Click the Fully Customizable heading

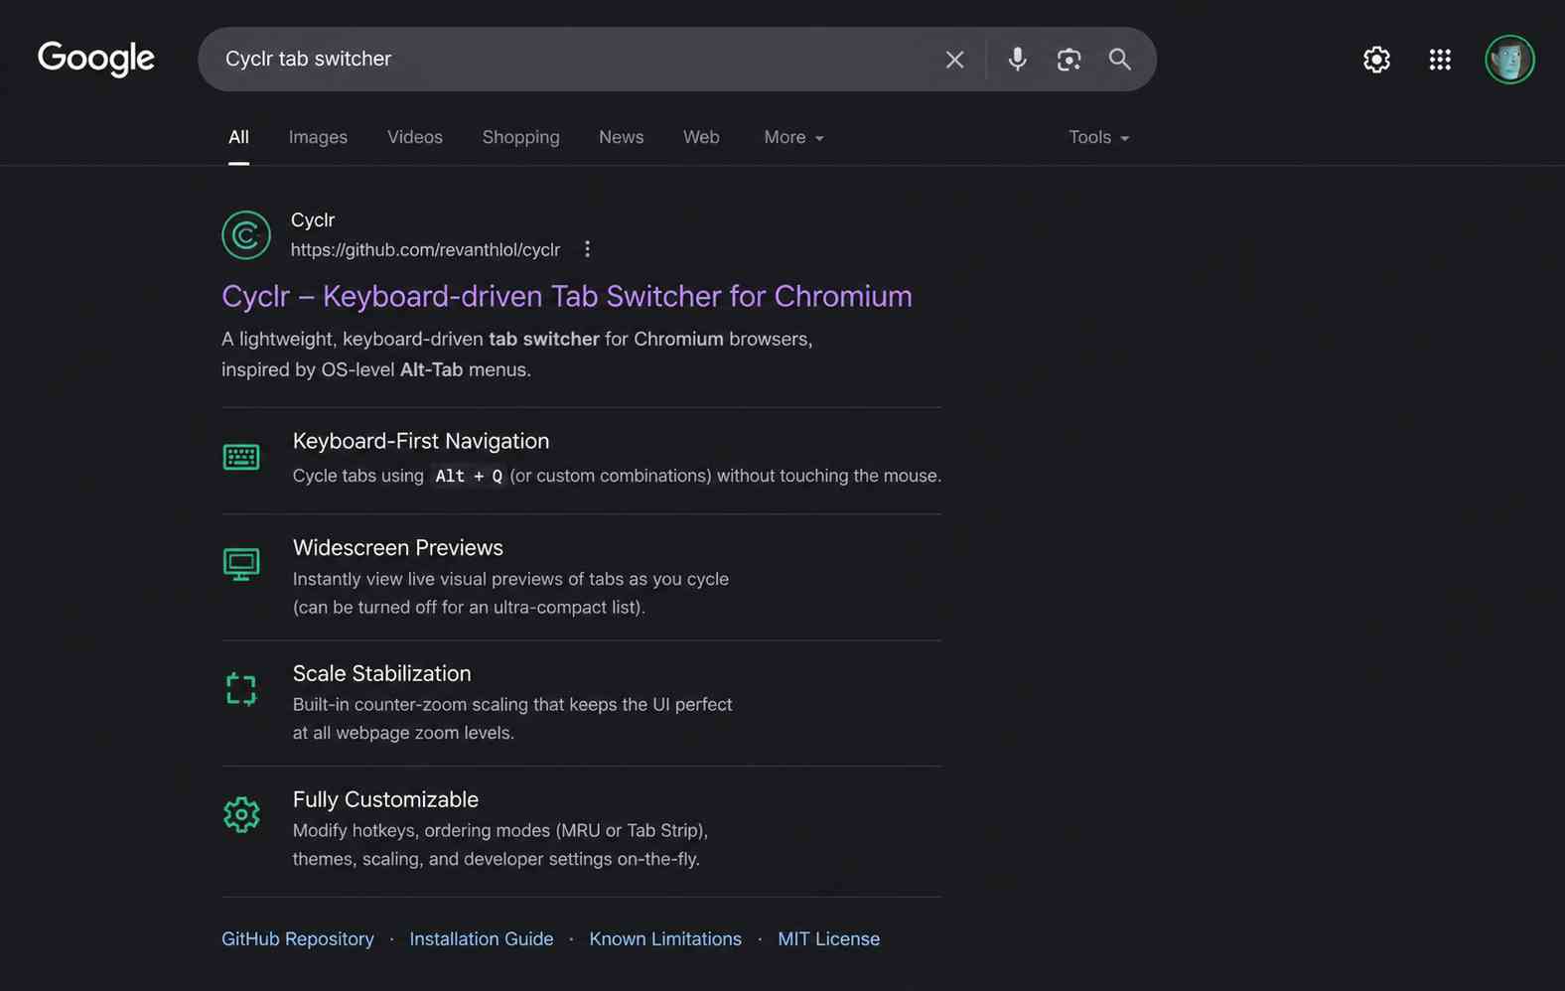(385, 799)
